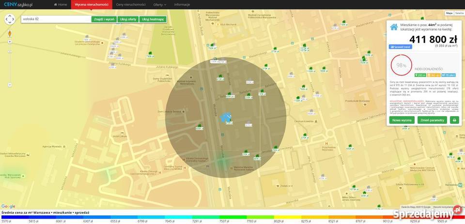Viewport: 465px width, 224px height.
Task: Pan the map left with the arrow control
Action: pos(6,19)
